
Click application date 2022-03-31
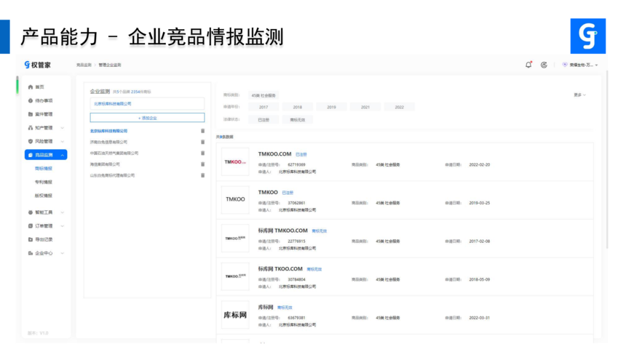[480, 318]
